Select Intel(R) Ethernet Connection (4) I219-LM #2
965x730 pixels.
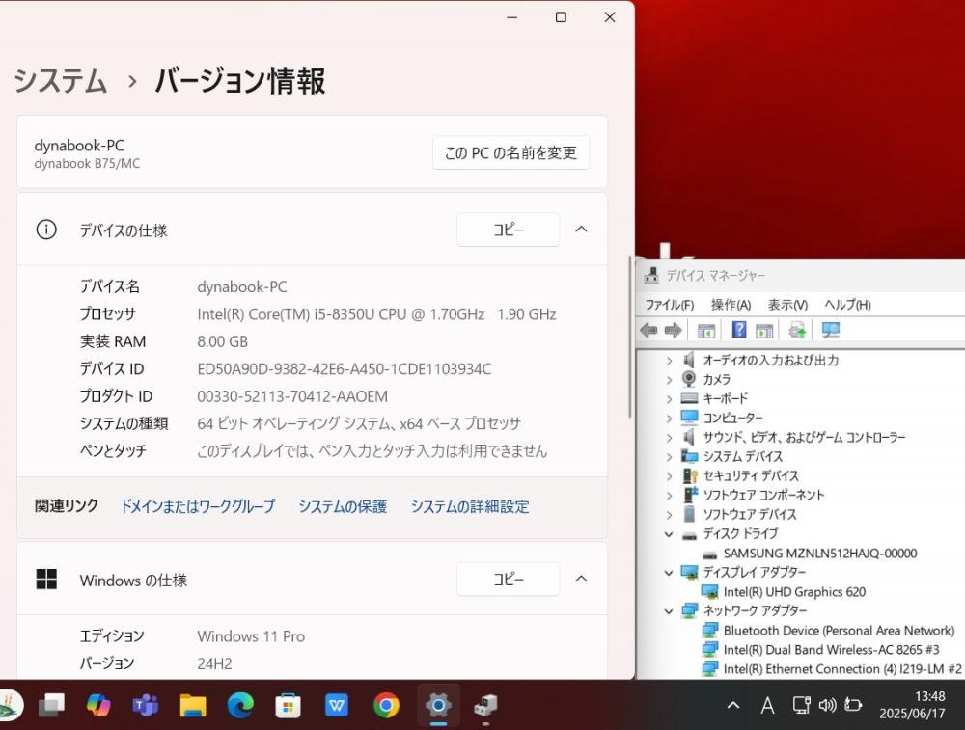tap(842, 669)
